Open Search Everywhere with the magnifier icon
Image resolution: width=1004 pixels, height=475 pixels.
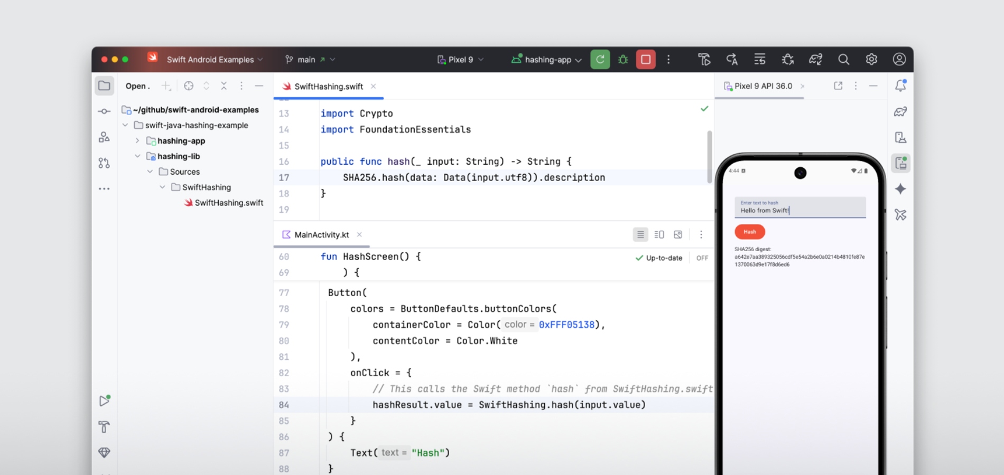click(x=844, y=59)
